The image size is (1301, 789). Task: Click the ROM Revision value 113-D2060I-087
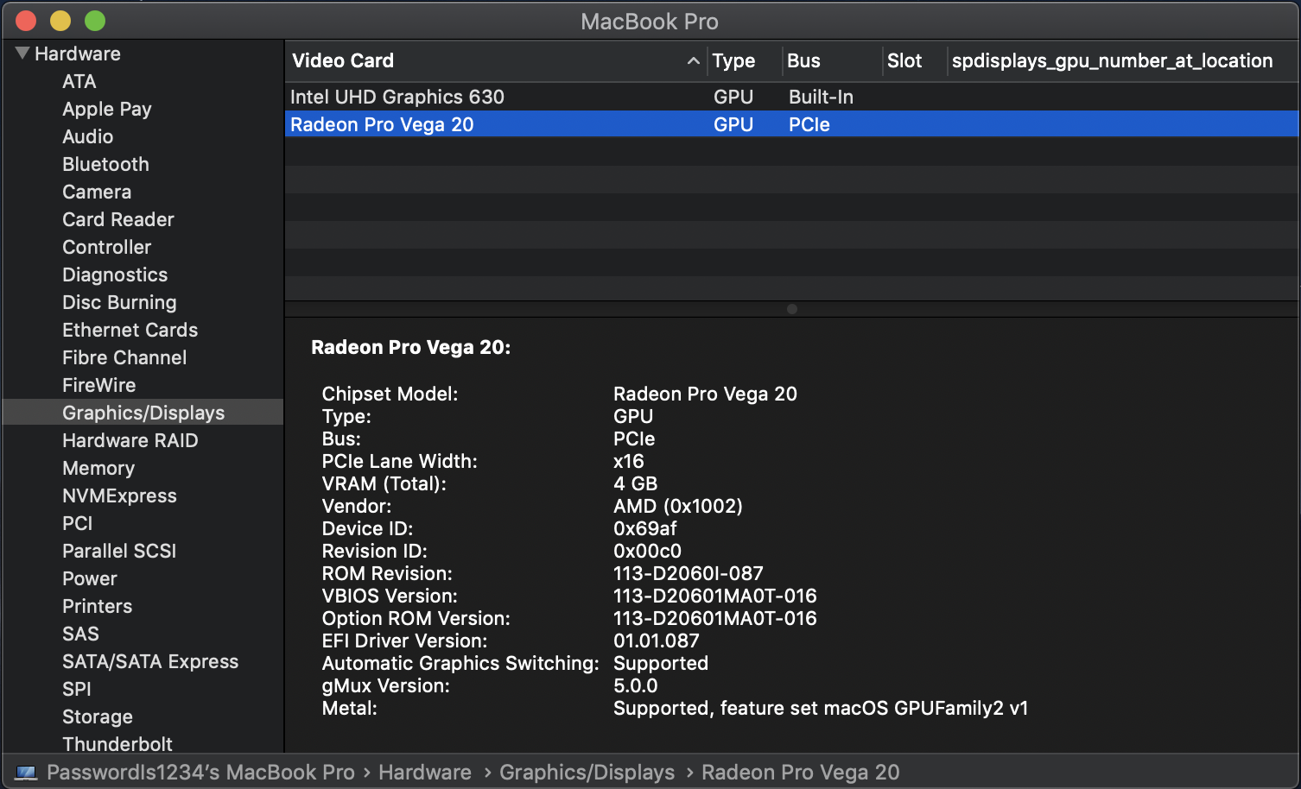[689, 573]
